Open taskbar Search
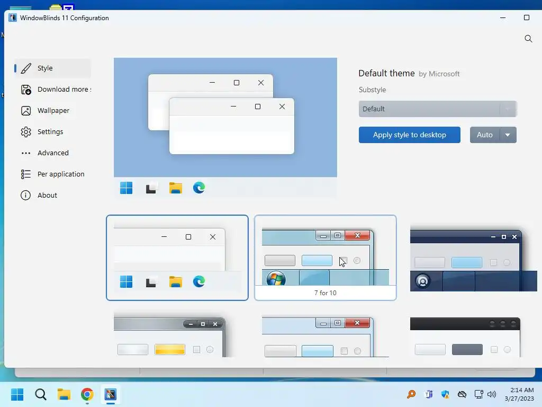This screenshot has width=542, height=407. click(x=40, y=394)
